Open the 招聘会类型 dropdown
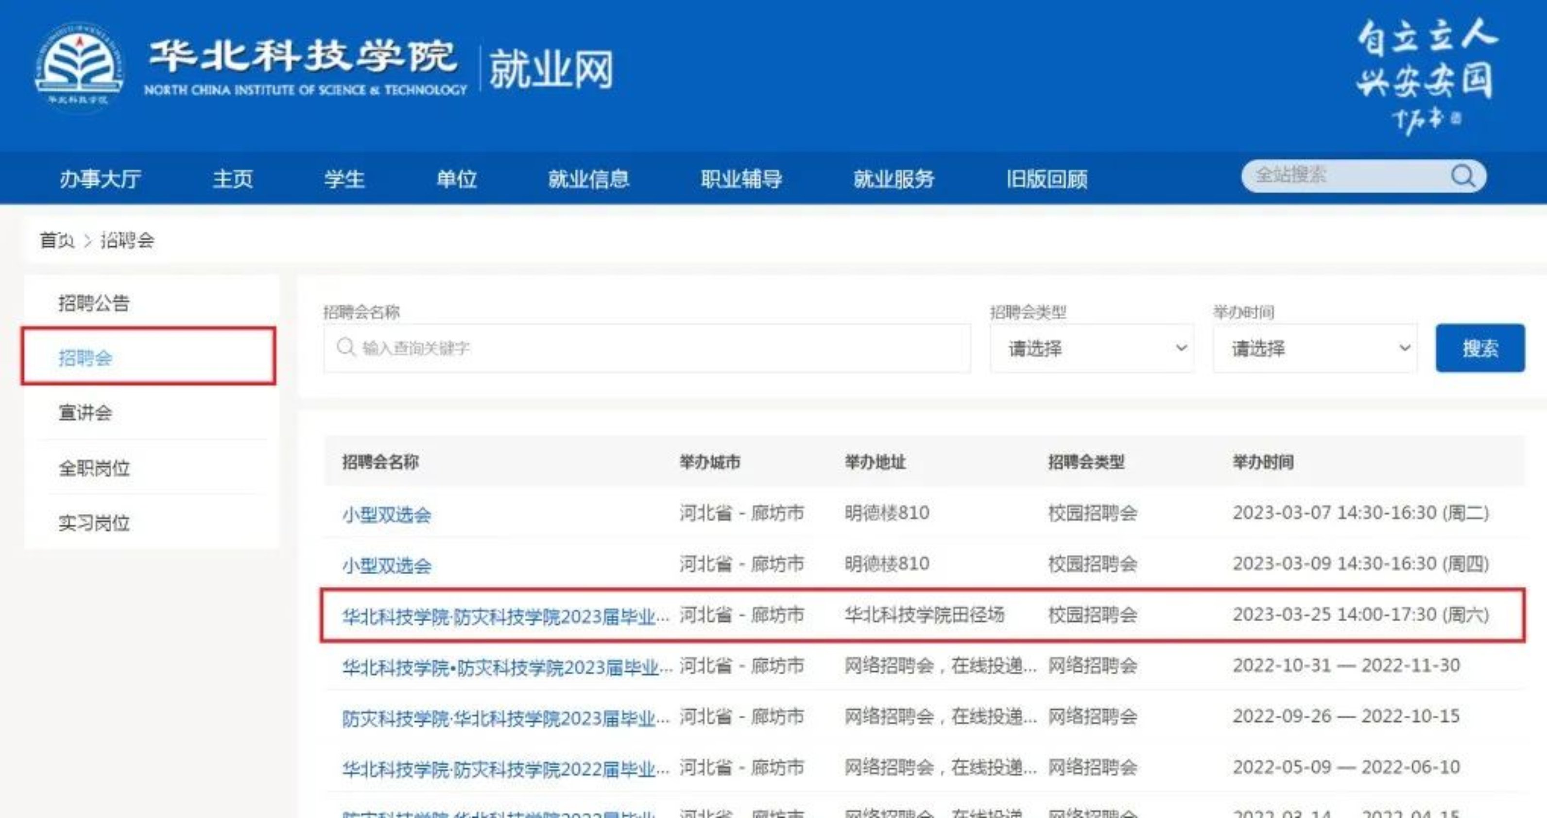Screen dimensions: 1547x818 (x=1091, y=348)
